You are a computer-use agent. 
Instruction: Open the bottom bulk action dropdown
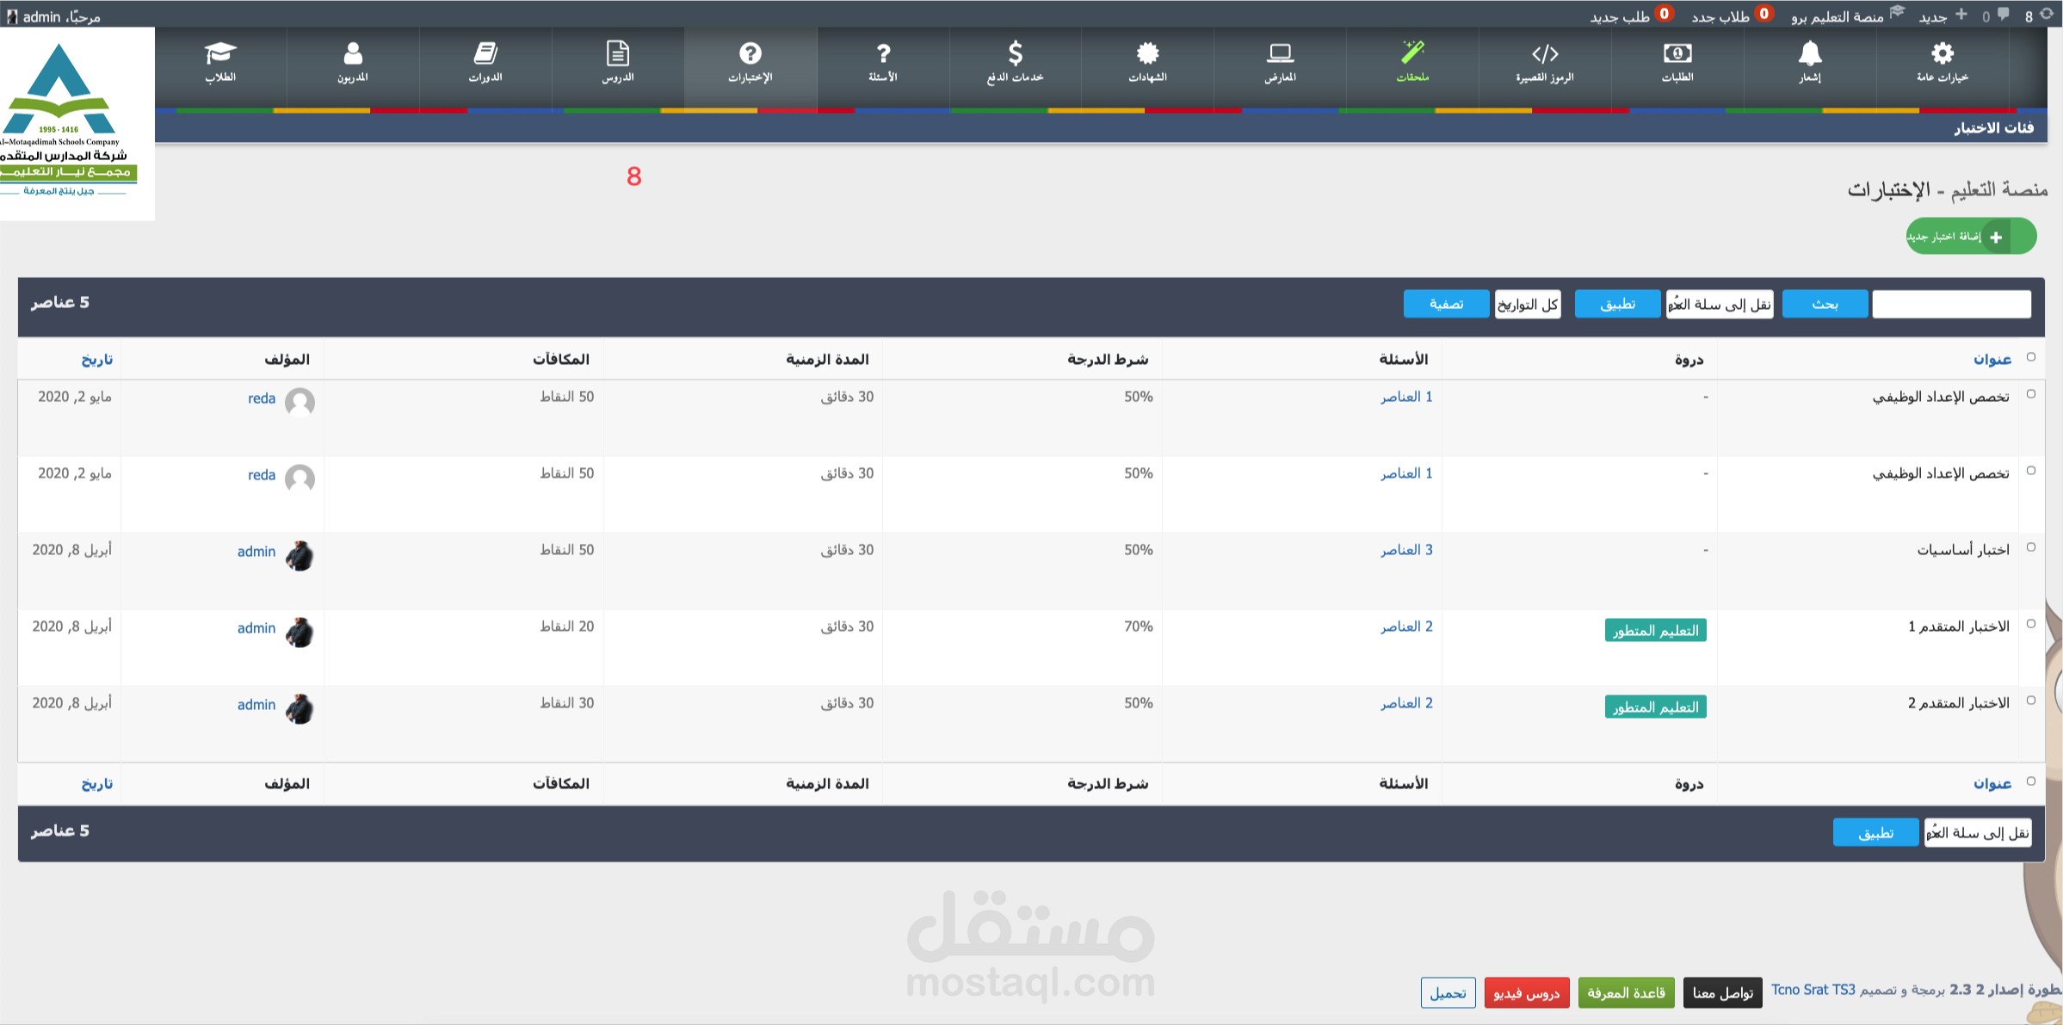(x=1978, y=832)
